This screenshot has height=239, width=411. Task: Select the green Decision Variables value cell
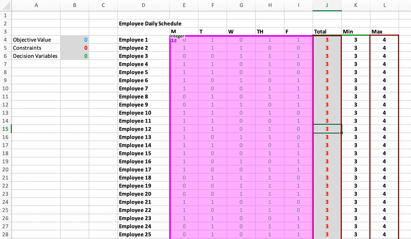tap(74, 56)
